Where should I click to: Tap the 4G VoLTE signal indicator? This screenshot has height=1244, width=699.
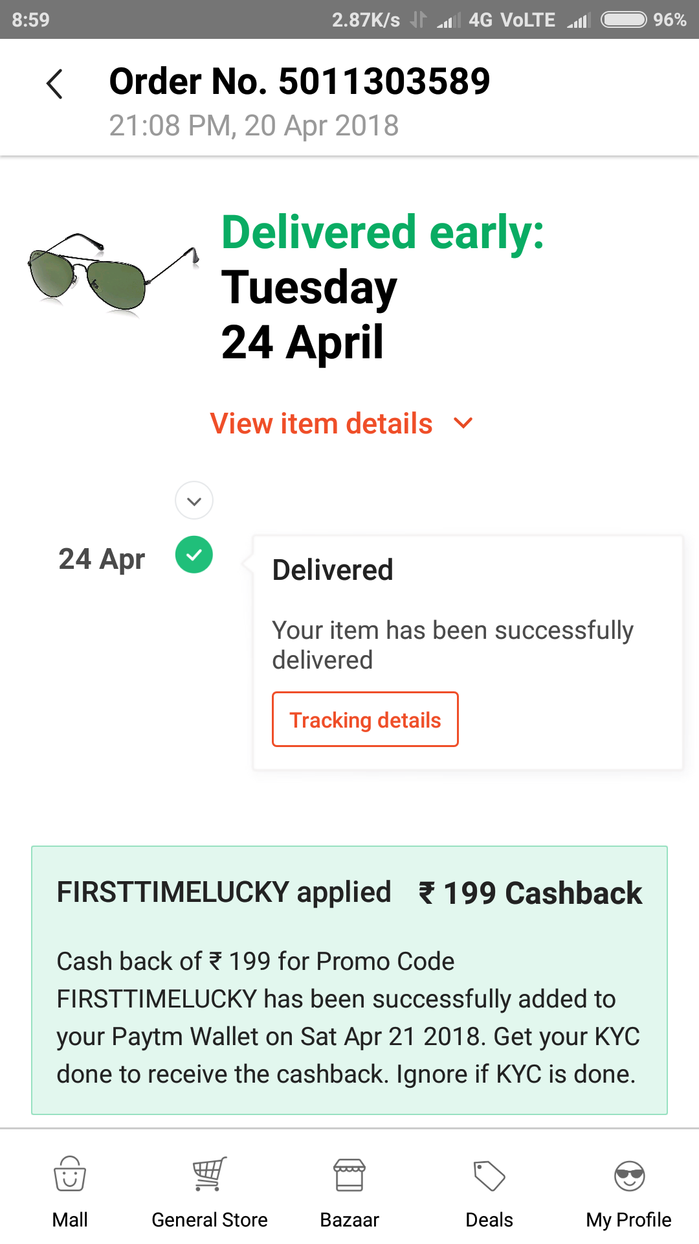click(x=511, y=20)
